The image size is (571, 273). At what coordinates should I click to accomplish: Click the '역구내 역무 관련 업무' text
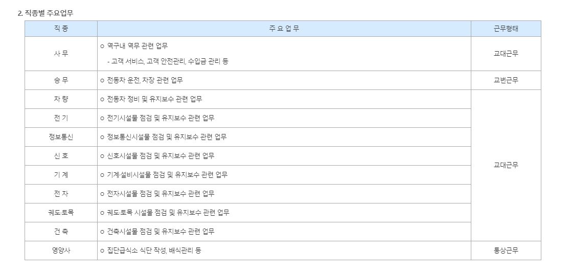(x=137, y=46)
